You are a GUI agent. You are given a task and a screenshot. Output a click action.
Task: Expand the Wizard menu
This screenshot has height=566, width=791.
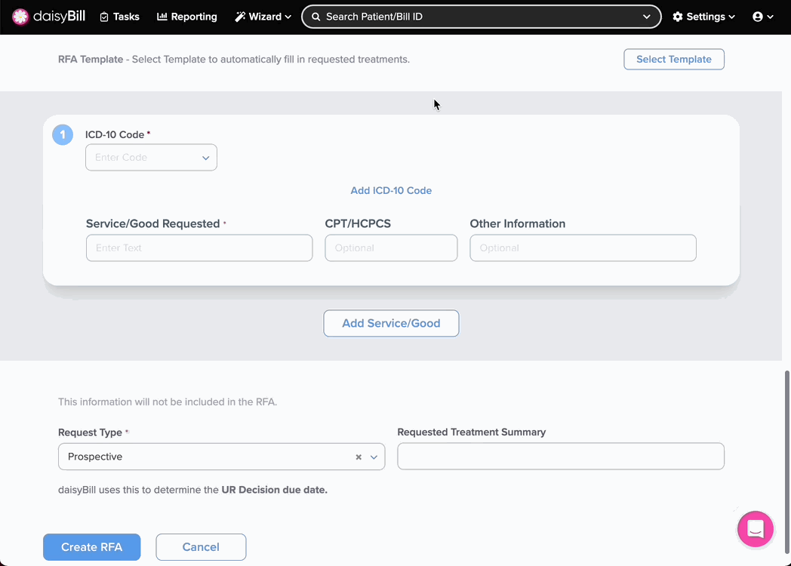263,17
